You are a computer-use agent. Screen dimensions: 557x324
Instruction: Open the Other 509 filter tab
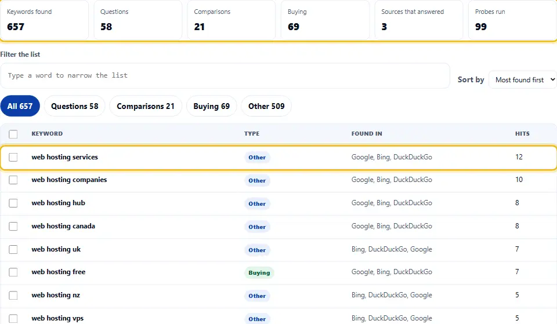coord(266,106)
